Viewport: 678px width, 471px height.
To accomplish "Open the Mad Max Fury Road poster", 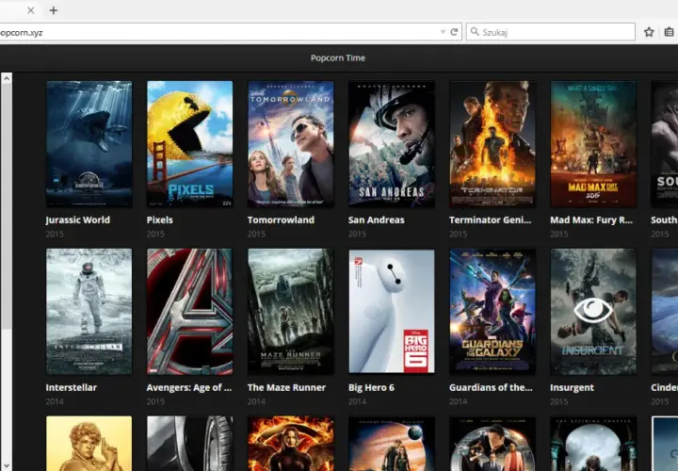I will [x=593, y=144].
